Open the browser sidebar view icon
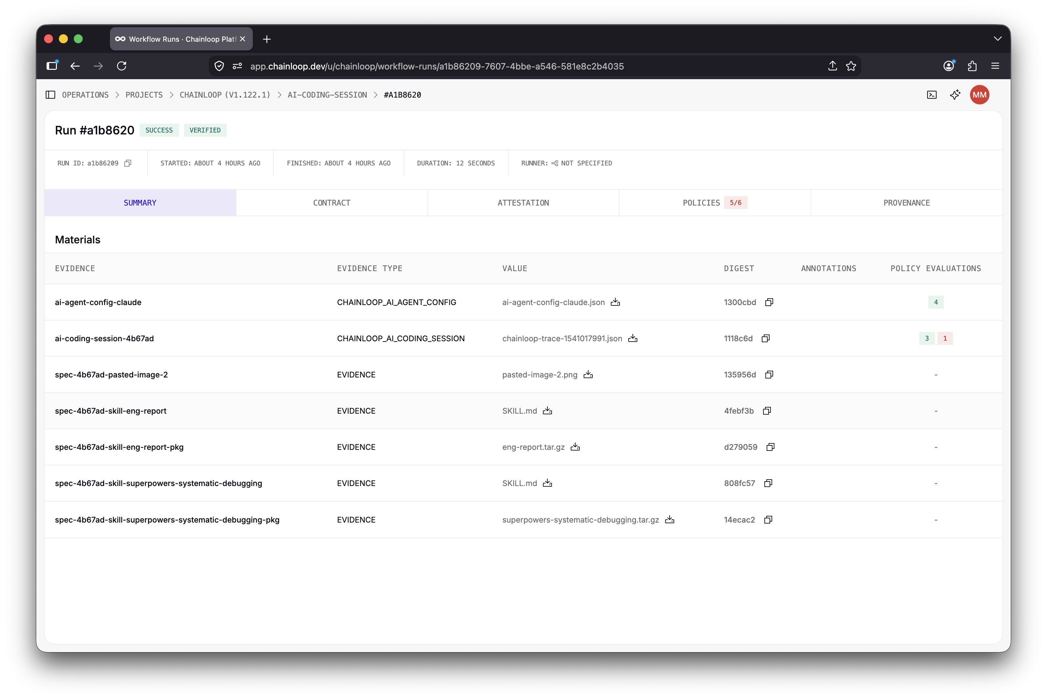This screenshot has height=700, width=1047. coord(52,66)
